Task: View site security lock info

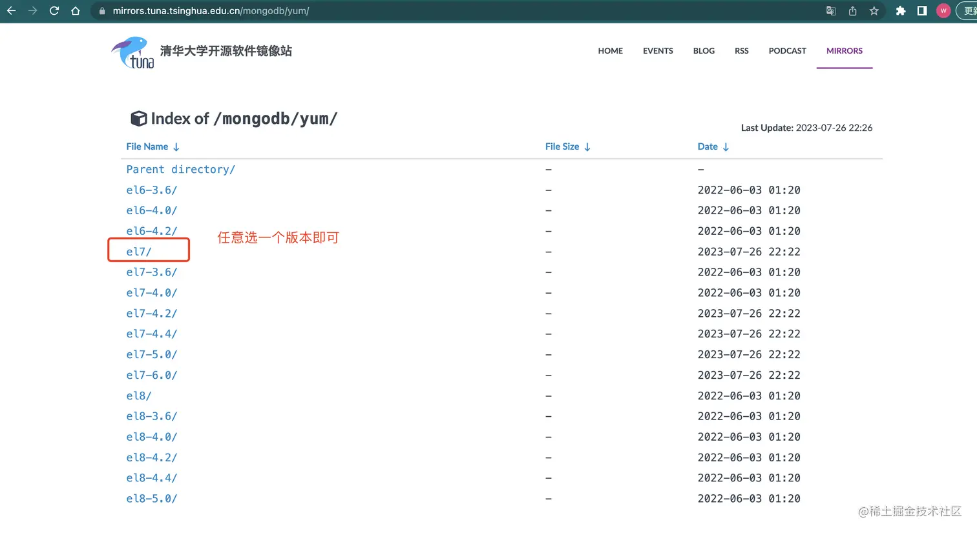Action: click(x=102, y=11)
